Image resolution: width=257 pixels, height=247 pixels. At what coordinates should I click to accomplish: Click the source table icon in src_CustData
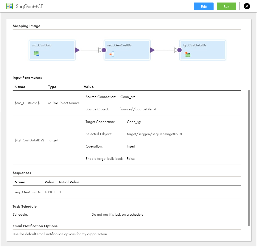click(x=36, y=54)
